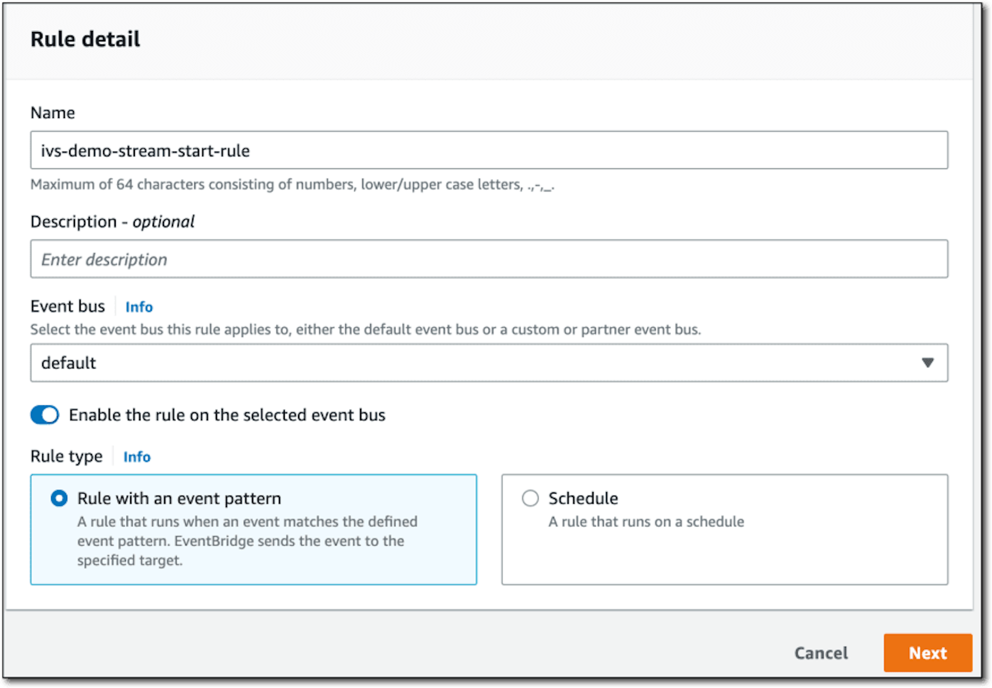This screenshot has height=688, width=992.
Task: Select the Rule with an event pattern radio
Action: tap(59, 498)
